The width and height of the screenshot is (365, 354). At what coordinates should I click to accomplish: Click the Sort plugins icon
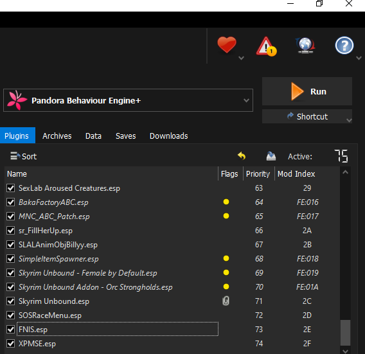coord(15,156)
